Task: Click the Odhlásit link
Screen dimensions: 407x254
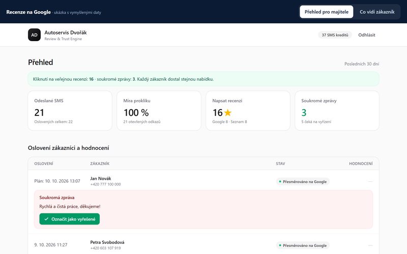Action: [366, 35]
